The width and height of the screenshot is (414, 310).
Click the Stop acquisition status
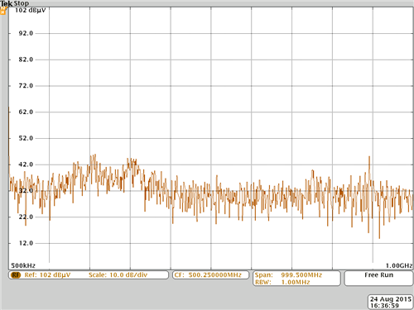tap(22, 3)
